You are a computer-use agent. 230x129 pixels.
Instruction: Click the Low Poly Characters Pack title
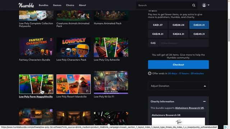pos(71,60)
